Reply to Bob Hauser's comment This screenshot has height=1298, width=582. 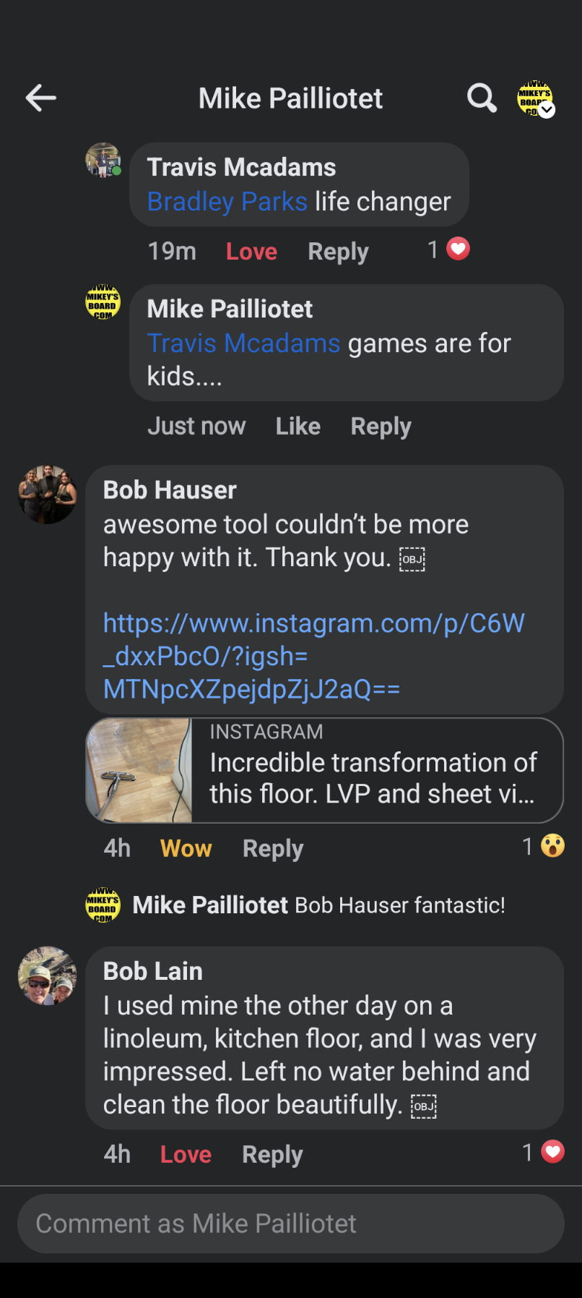coord(273,848)
